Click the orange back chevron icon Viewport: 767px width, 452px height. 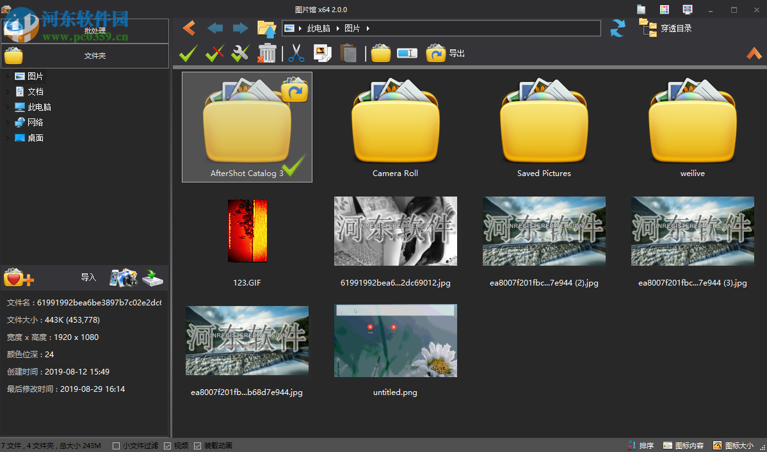(x=189, y=28)
